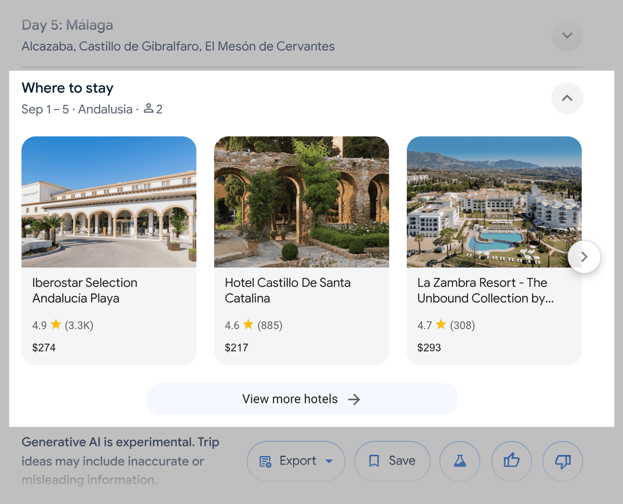The width and height of the screenshot is (623, 504).
Task: Select the star rating on Iberostar Selection card
Action: (x=56, y=324)
